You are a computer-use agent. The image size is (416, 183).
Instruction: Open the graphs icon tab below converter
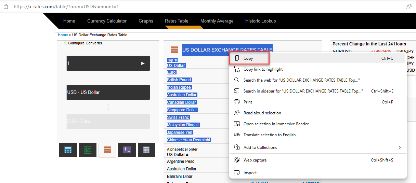[88, 150]
